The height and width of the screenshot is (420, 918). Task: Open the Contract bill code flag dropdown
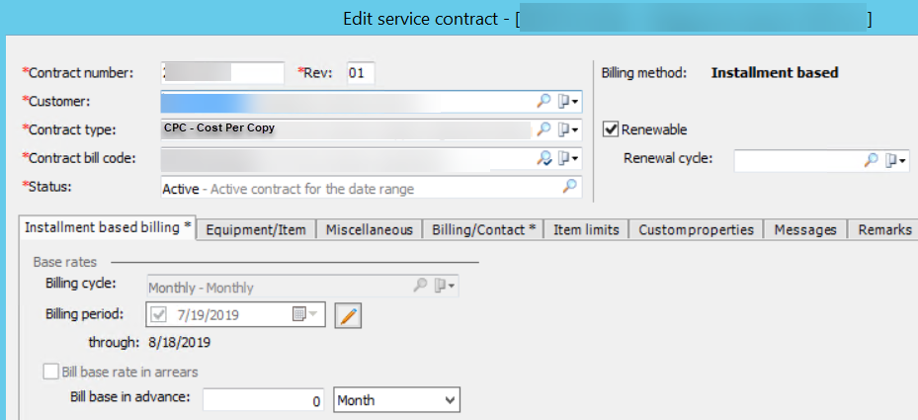click(567, 157)
